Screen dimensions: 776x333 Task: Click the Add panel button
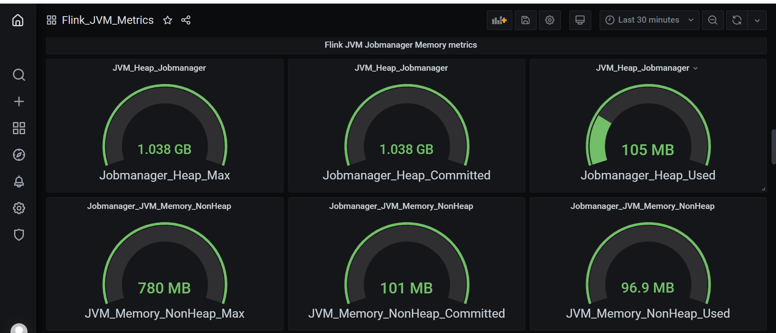pyautogui.click(x=499, y=20)
